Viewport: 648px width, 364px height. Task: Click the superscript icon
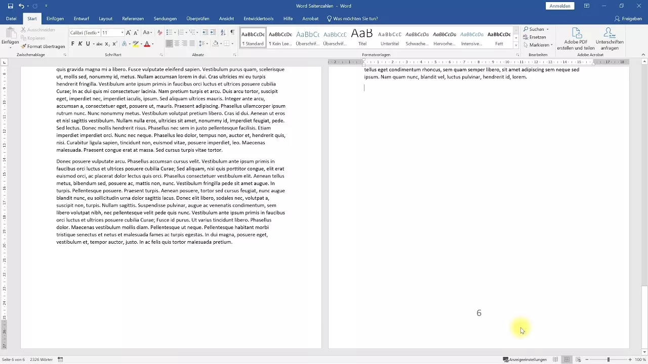coord(114,43)
